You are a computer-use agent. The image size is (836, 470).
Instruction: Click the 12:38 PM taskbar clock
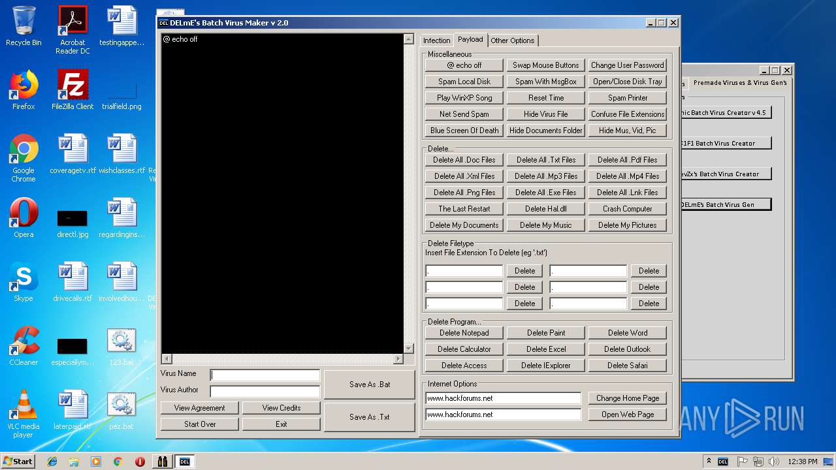(x=803, y=462)
